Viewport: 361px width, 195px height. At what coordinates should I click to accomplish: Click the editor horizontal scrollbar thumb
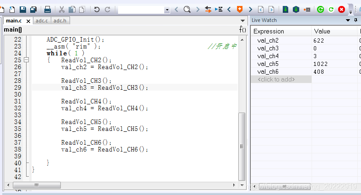coord(37,185)
